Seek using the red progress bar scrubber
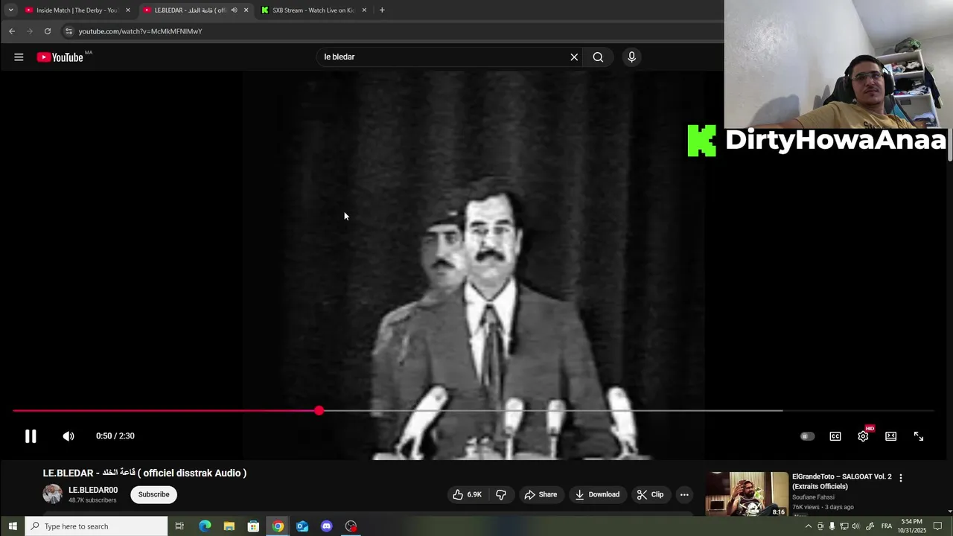Screen dimensions: 953x536 [319, 411]
